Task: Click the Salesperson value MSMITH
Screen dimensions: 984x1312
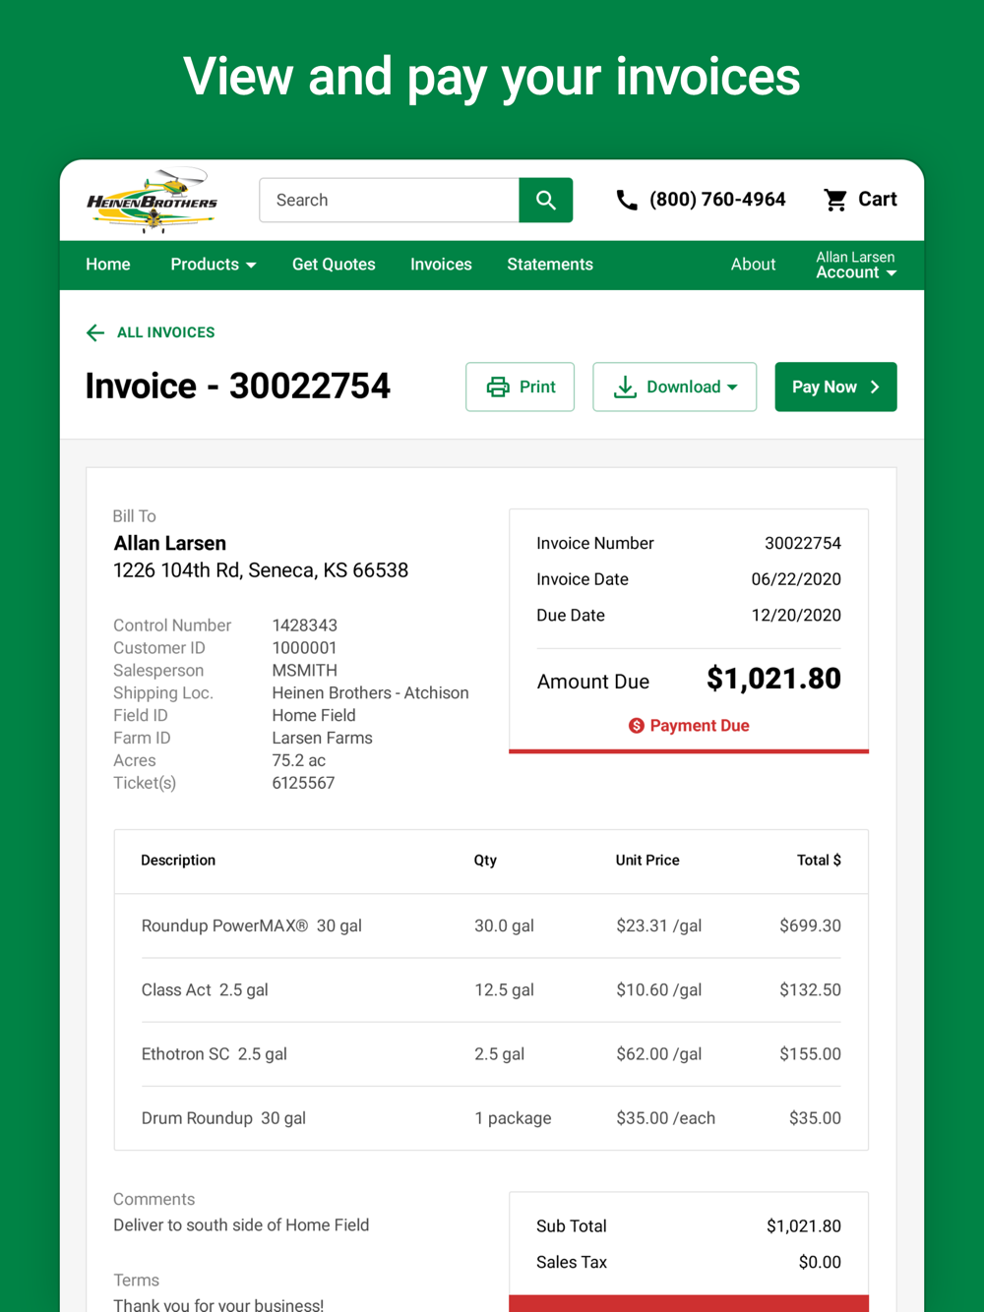Action: coord(304,671)
